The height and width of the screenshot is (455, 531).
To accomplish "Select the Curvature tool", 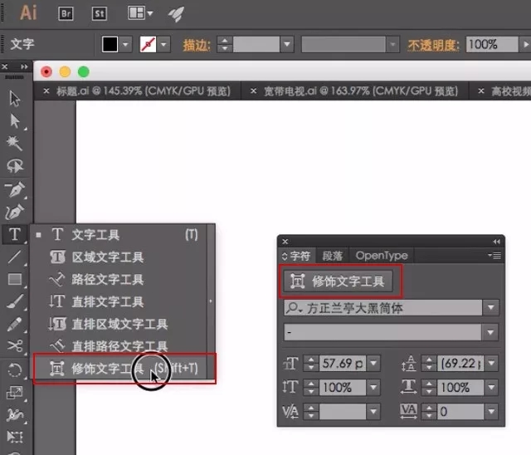I will click(x=15, y=212).
